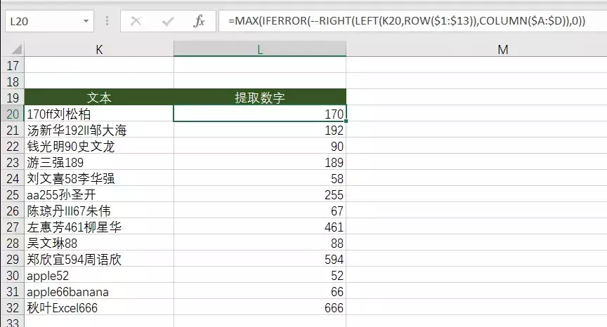Click the Enter checkmark icon in formula bar

(x=168, y=21)
